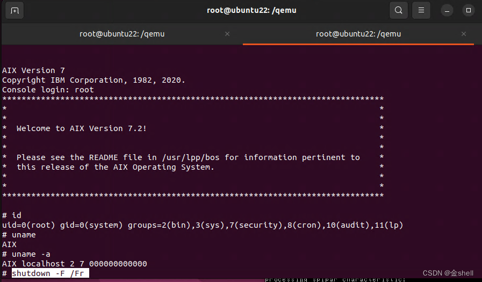Click the 'AIX' output below uname

[9, 244]
